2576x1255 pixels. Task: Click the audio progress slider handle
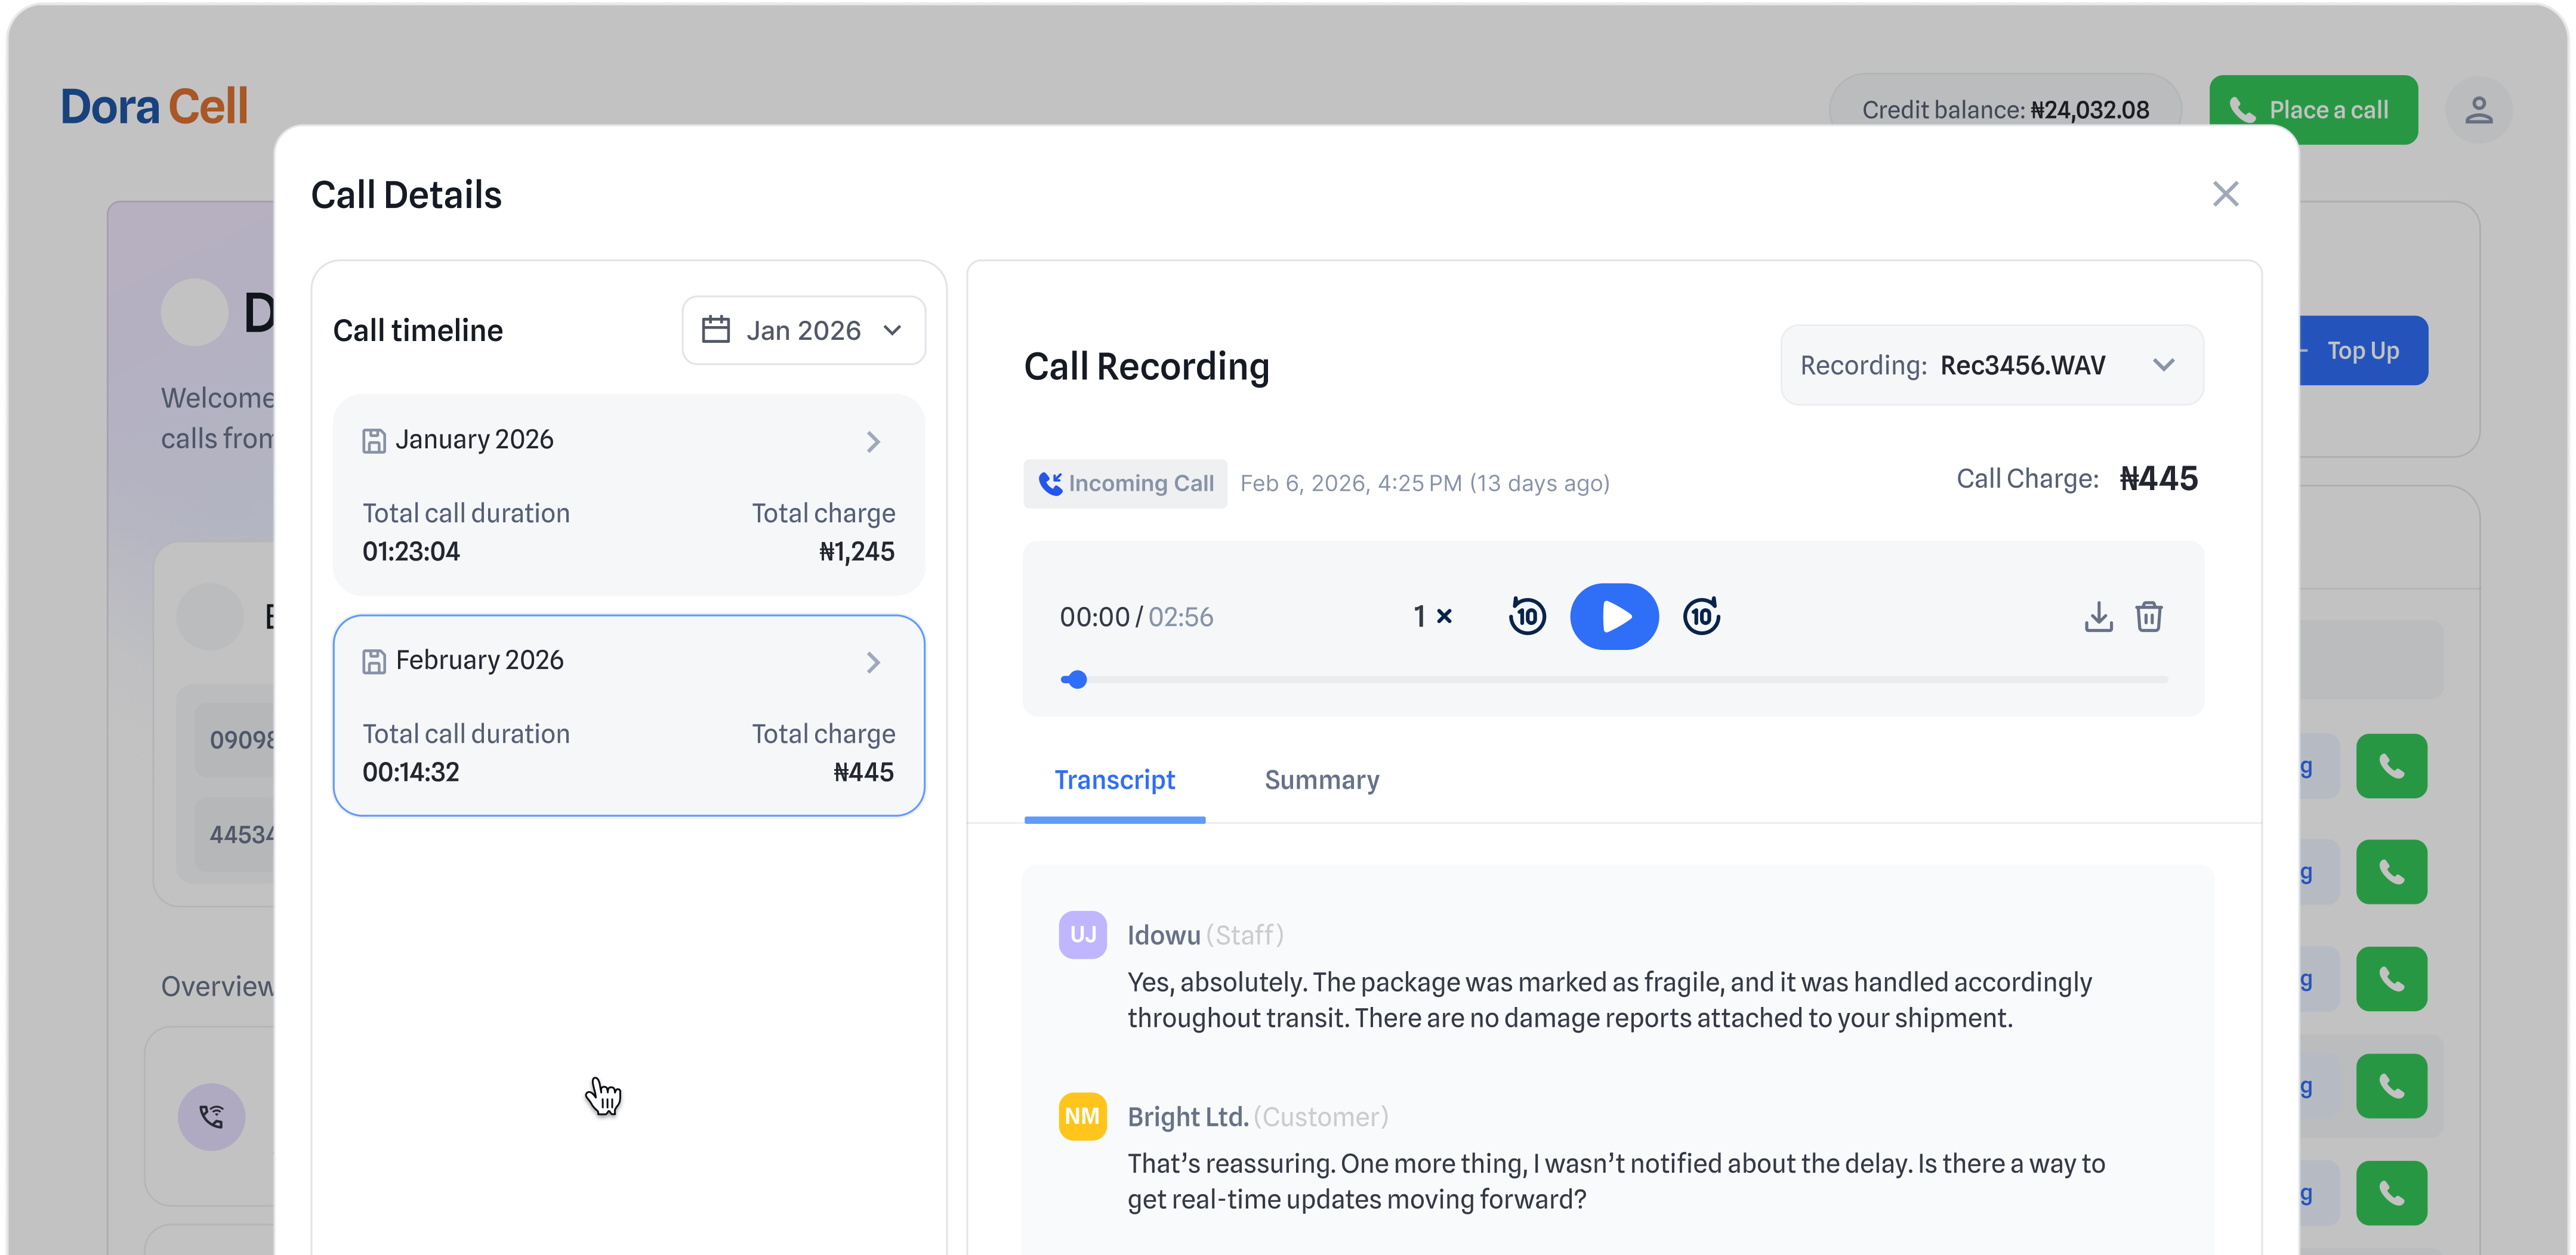click(1076, 680)
